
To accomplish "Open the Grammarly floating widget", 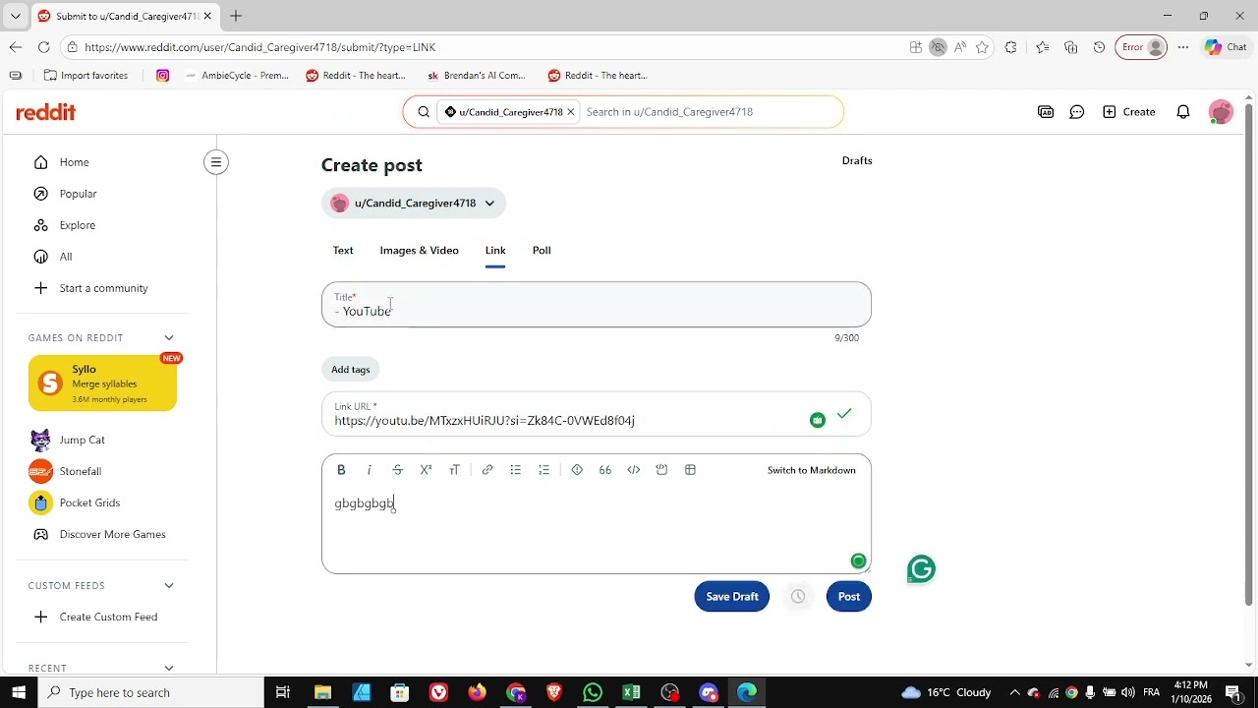I will 921,569.
